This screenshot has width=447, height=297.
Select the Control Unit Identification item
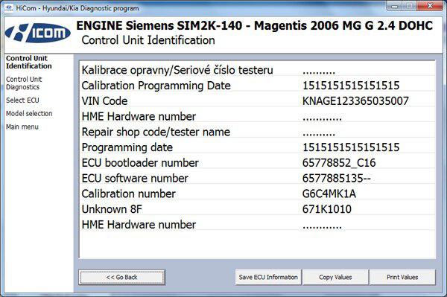[29, 62]
